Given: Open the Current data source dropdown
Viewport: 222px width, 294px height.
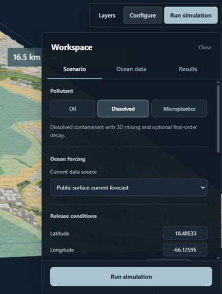Looking at the screenshot, I should click(129, 187).
